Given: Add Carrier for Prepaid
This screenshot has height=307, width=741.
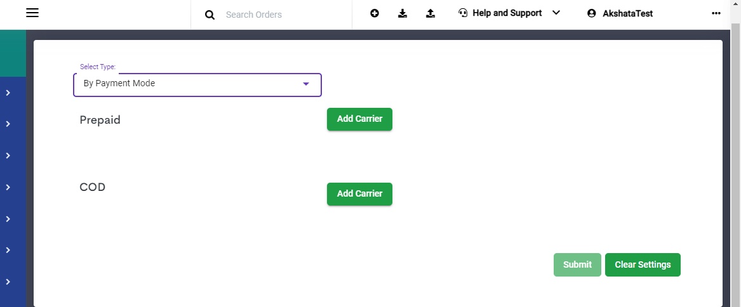Looking at the screenshot, I should click(x=359, y=119).
